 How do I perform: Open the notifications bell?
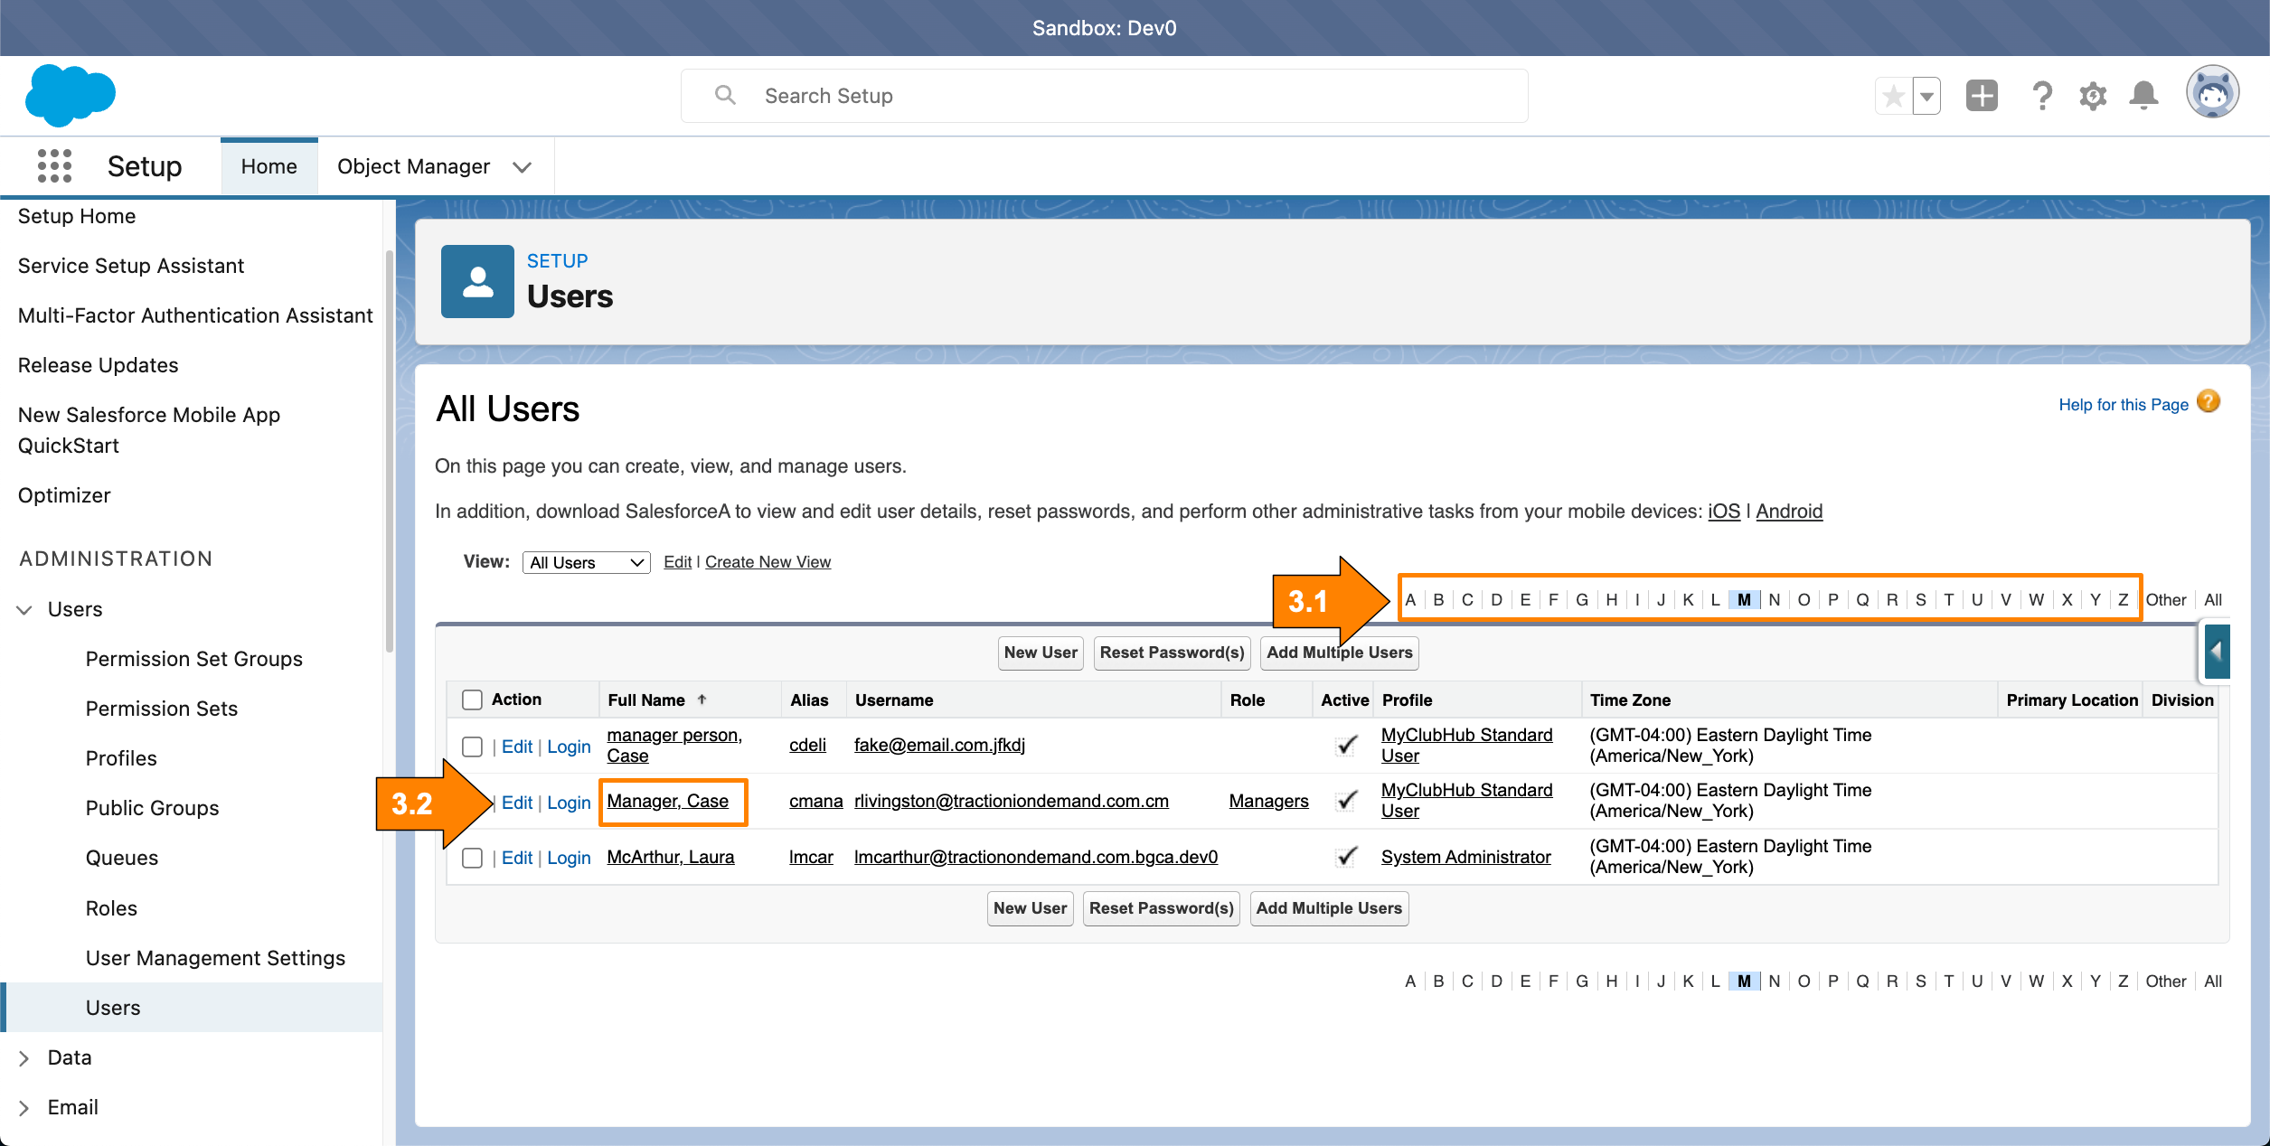pos(2143,96)
